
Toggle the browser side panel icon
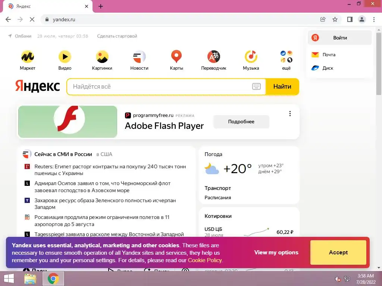coord(350,19)
